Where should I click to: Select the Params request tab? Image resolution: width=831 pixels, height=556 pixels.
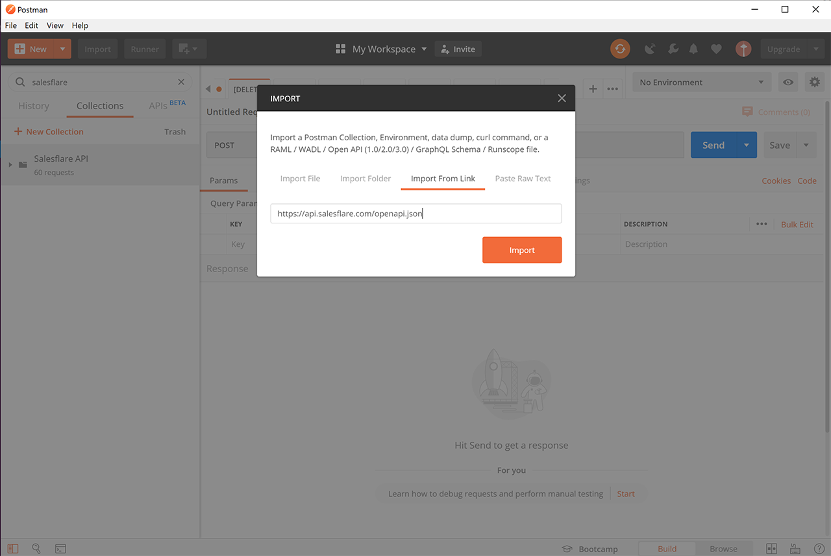[x=224, y=181]
